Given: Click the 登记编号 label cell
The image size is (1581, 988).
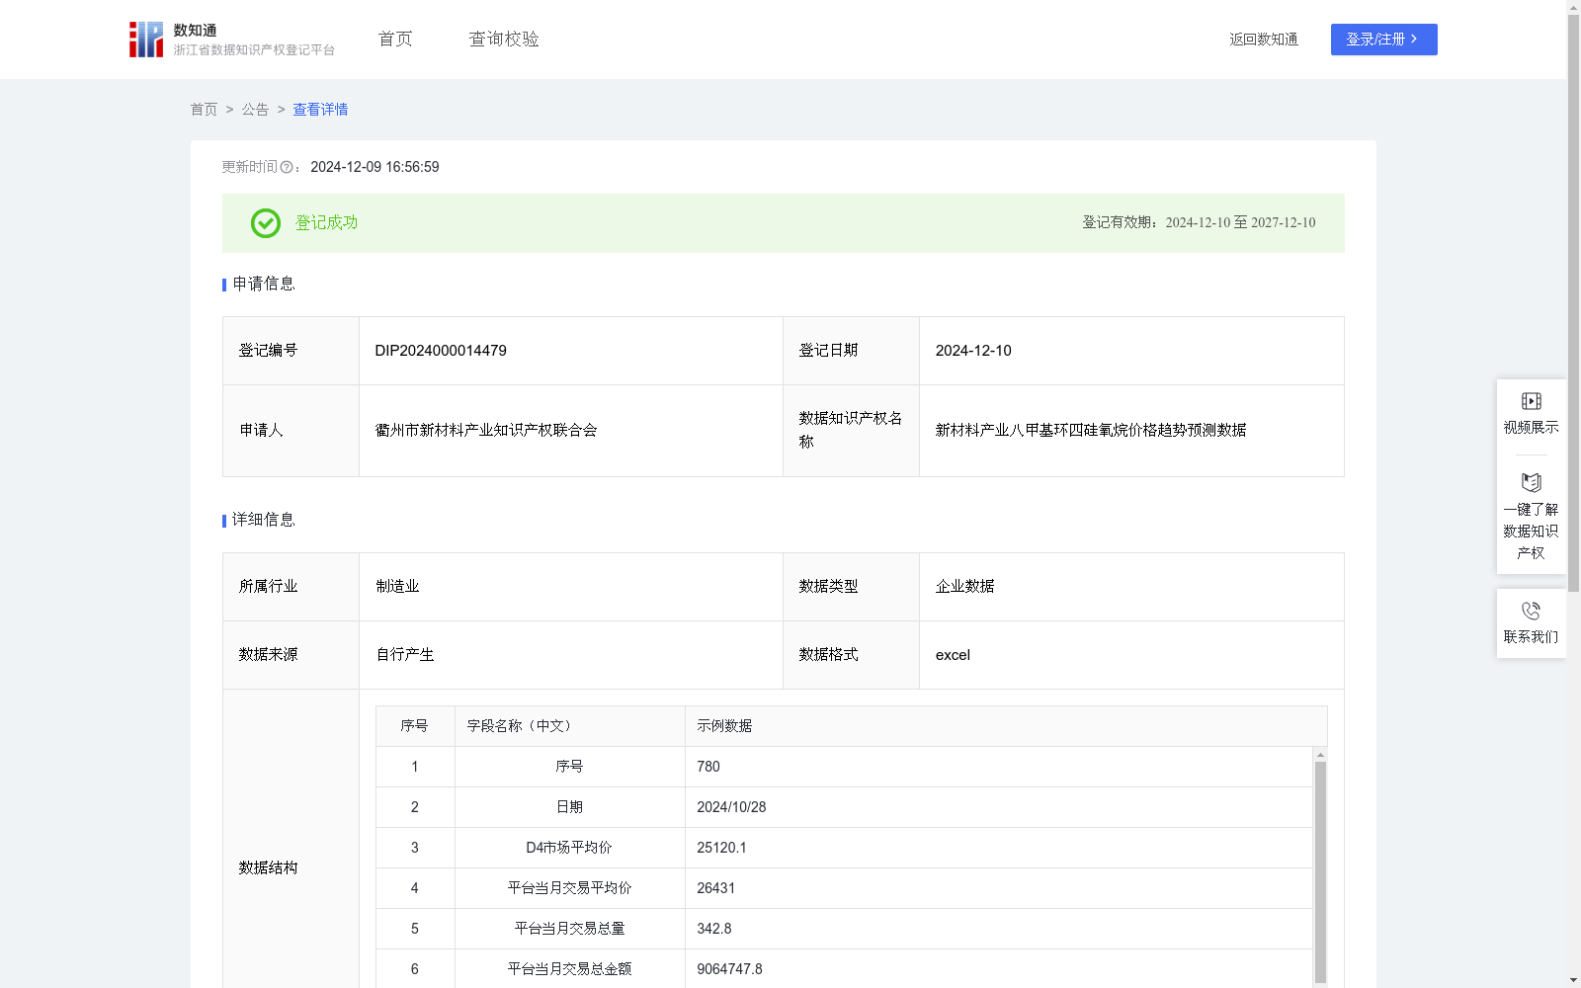Looking at the screenshot, I should point(291,351).
